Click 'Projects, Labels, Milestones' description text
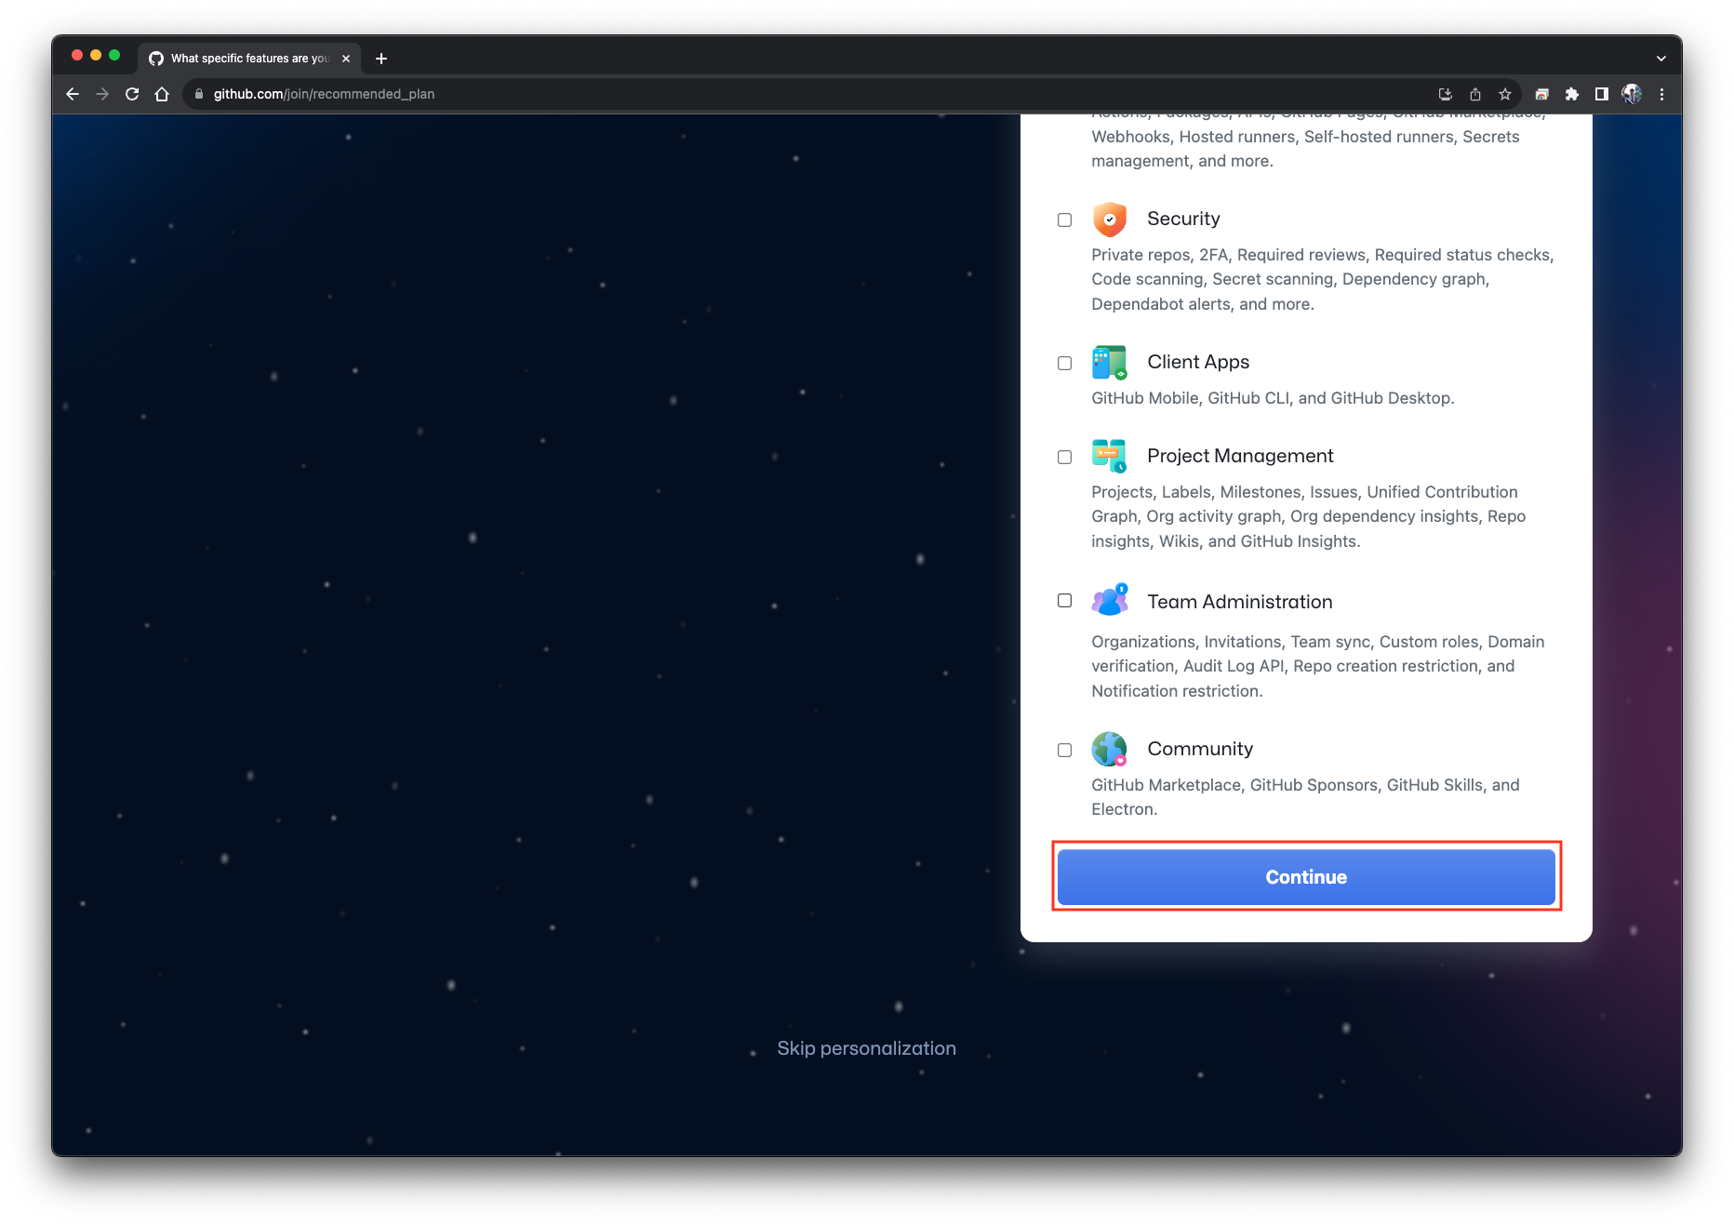 1309,516
